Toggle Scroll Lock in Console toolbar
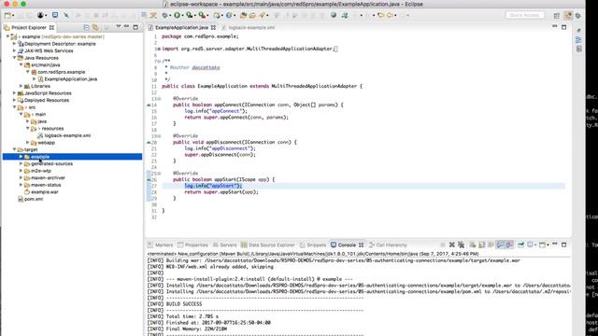 [x=482, y=245]
